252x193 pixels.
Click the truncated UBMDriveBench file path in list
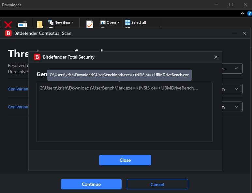click(x=119, y=88)
